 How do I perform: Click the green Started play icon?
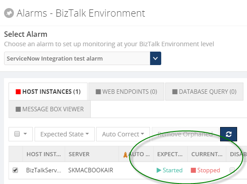tap(159, 170)
